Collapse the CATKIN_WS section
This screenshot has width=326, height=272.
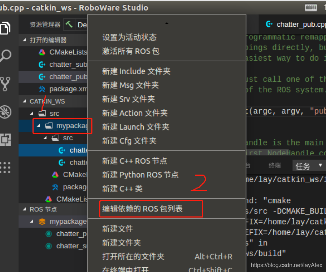point(25,101)
